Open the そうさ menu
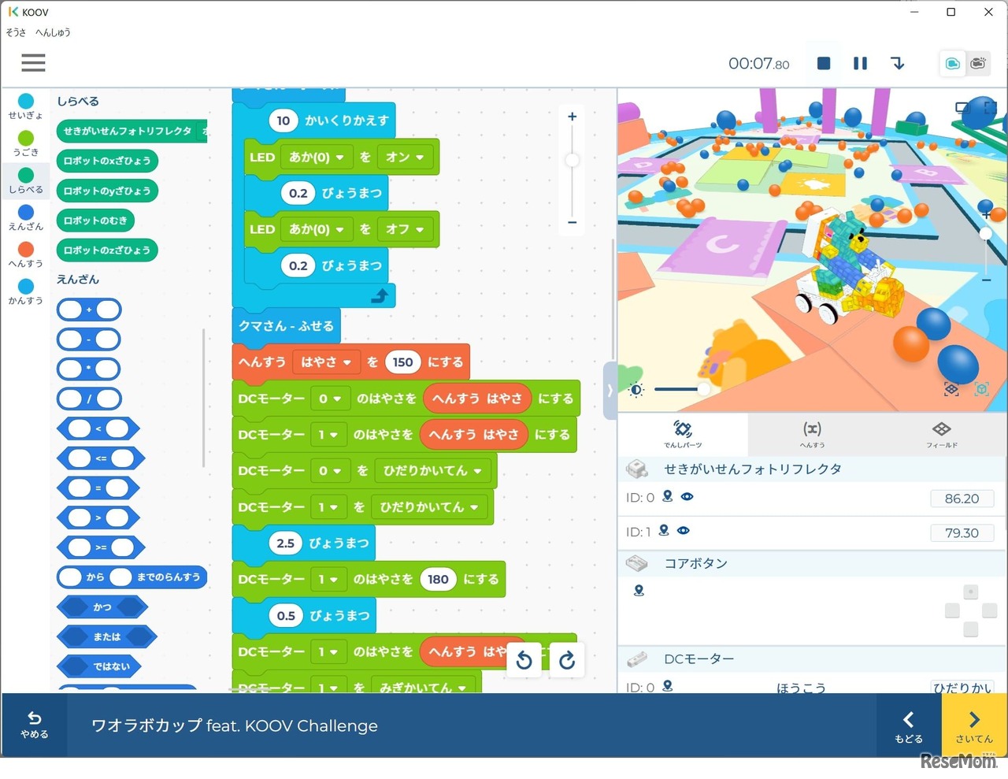Viewport: 1008px width, 779px height. pyautogui.click(x=15, y=32)
